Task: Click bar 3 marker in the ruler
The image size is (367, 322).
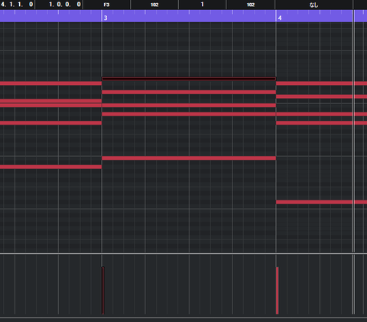Action: click(106, 18)
